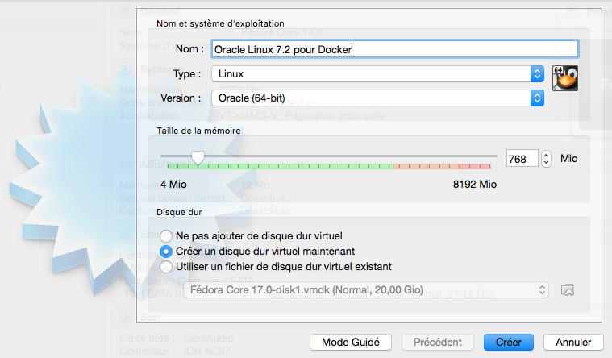Click the memory size slider handle
The height and width of the screenshot is (358, 612).
click(198, 156)
